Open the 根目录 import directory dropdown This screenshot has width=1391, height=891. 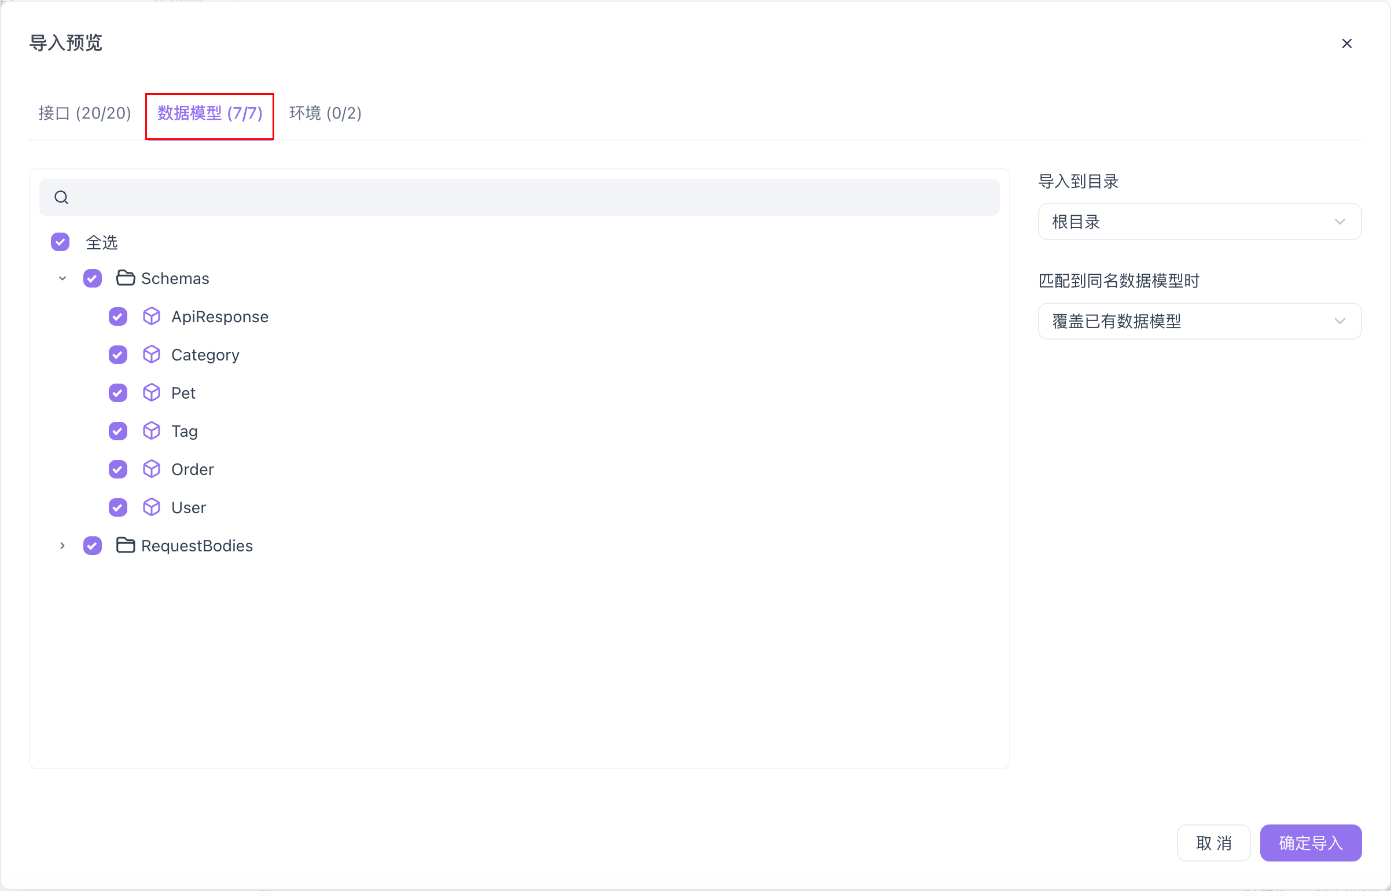(x=1199, y=222)
